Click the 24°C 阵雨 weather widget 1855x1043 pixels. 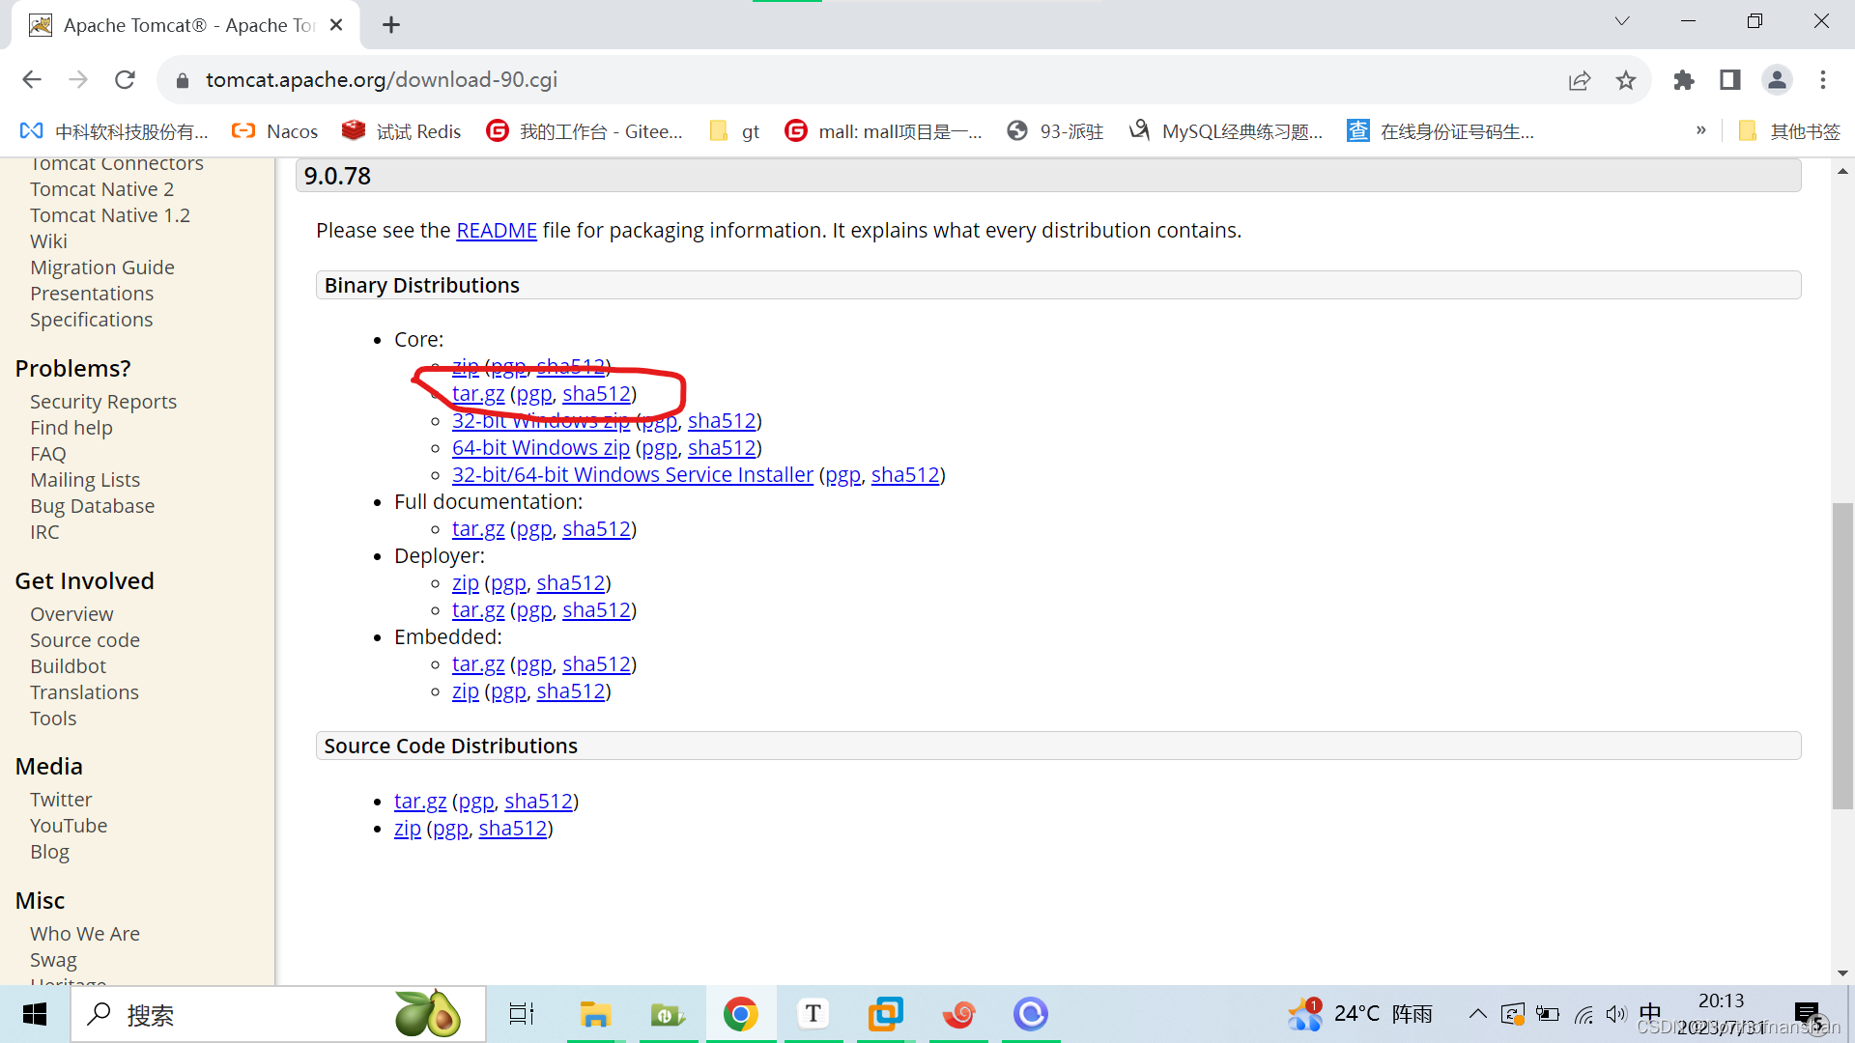[x=1360, y=1014]
